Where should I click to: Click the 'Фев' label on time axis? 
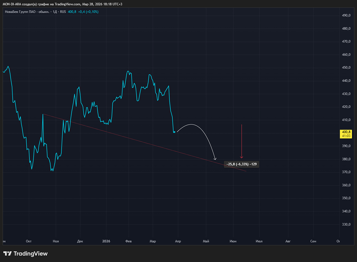129,241
